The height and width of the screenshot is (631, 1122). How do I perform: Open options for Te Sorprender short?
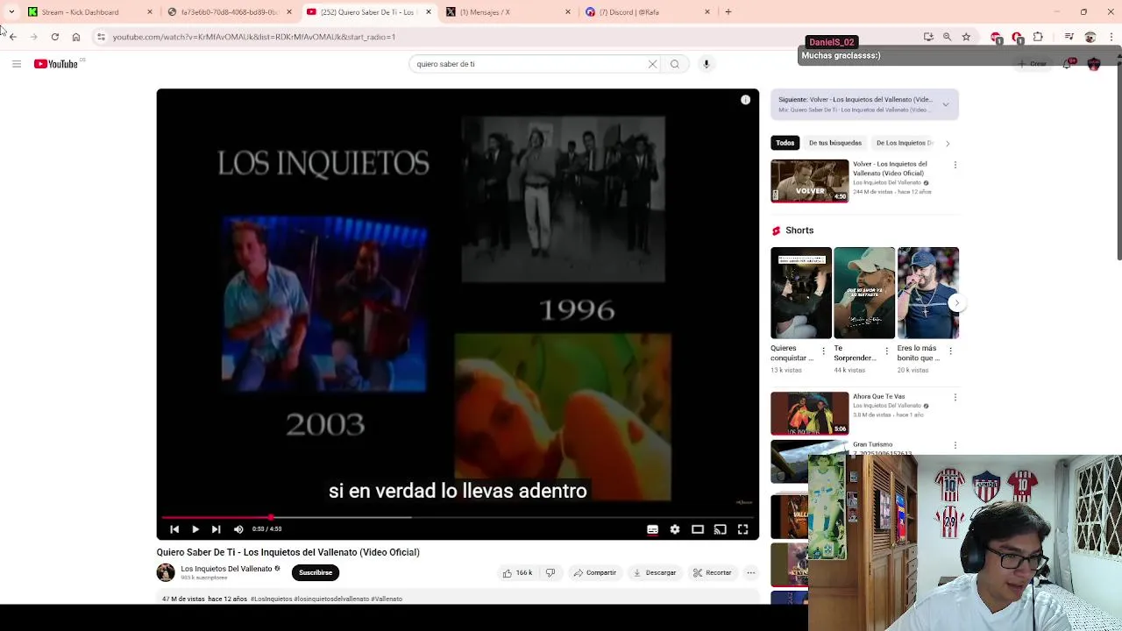coord(886,351)
